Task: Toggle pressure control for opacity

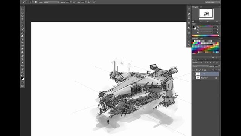Action: tap(75, 2)
